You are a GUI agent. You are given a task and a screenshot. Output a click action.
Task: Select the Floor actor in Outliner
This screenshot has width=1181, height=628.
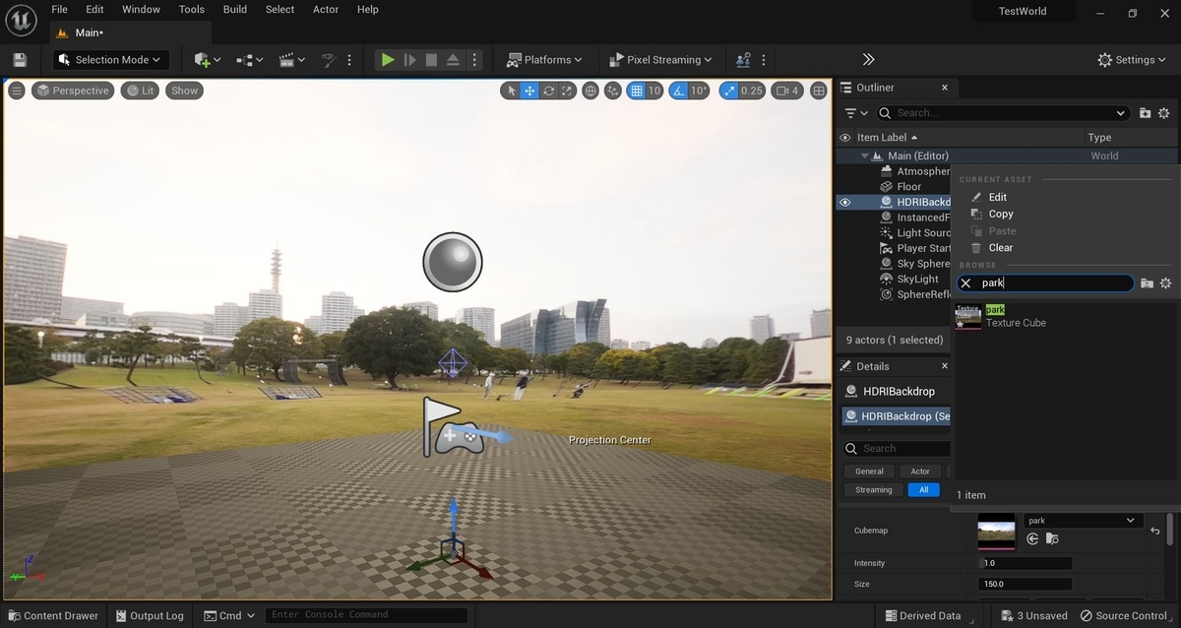[908, 187]
